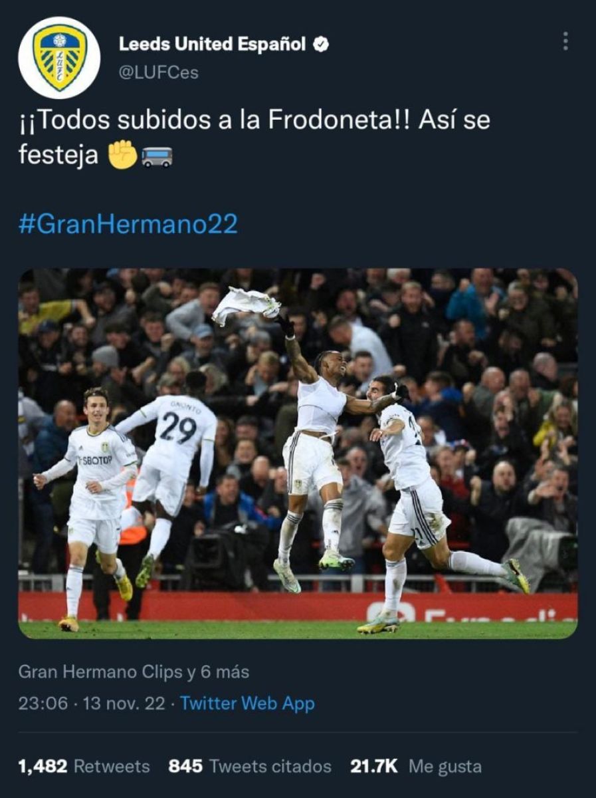Open the Leeds United crest profile avatar
Viewport: 596px width, 798px height.
(x=59, y=57)
